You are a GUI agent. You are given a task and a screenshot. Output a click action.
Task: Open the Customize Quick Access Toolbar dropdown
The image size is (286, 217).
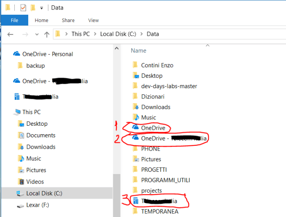click(42, 8)
